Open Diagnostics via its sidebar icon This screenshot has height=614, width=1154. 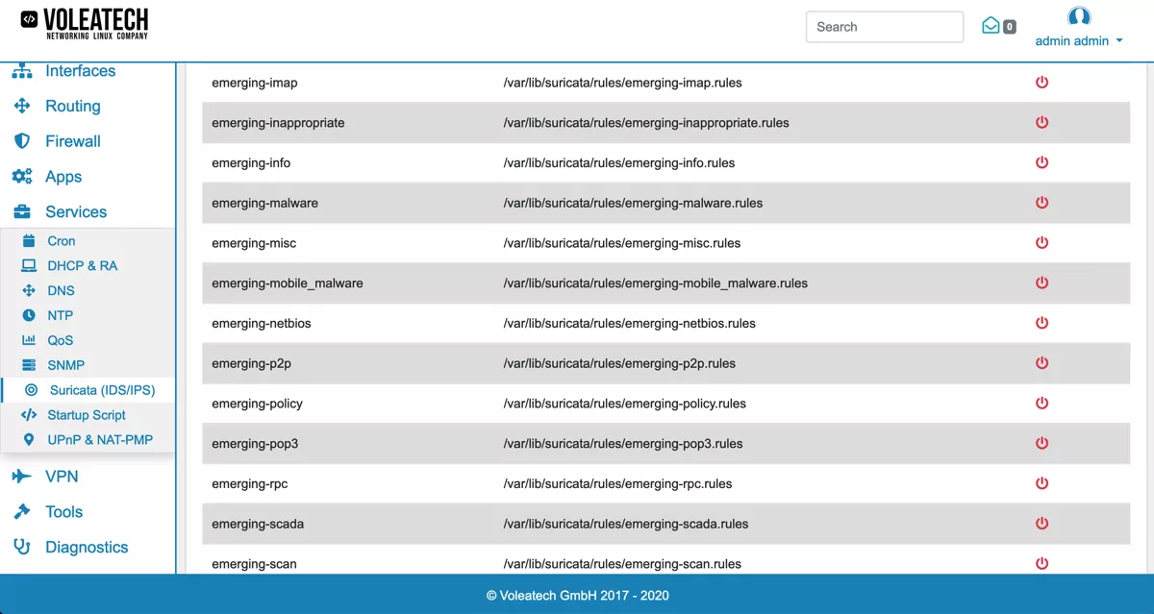point(21,547)
